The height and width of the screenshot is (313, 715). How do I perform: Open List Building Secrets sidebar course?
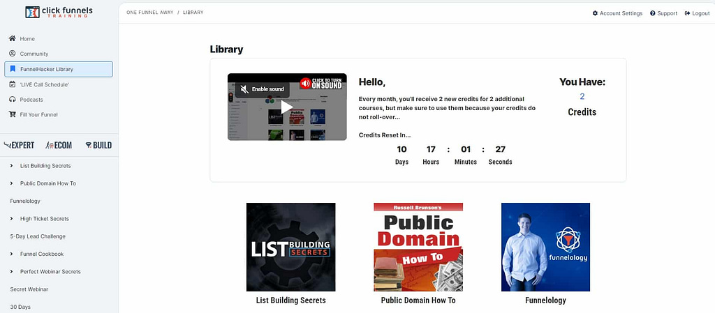[x=45, y=166]
